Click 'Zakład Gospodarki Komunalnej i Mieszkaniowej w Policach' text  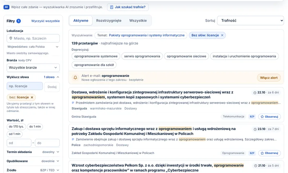[113, 153]
